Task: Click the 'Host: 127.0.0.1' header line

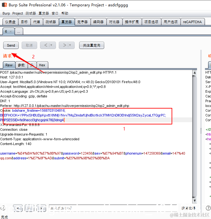Action: (12, 77)
